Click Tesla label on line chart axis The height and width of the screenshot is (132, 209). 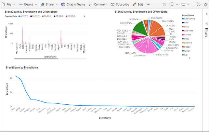click(38, 109)
